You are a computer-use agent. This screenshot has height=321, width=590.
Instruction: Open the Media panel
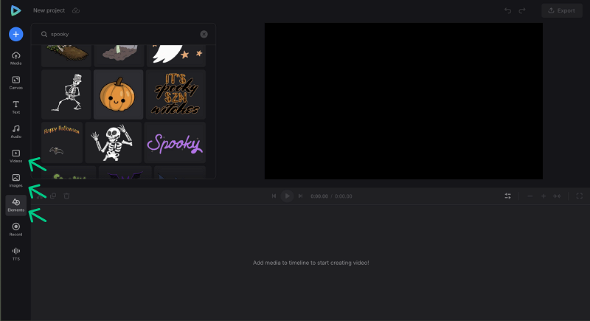[x=15, y=58]
